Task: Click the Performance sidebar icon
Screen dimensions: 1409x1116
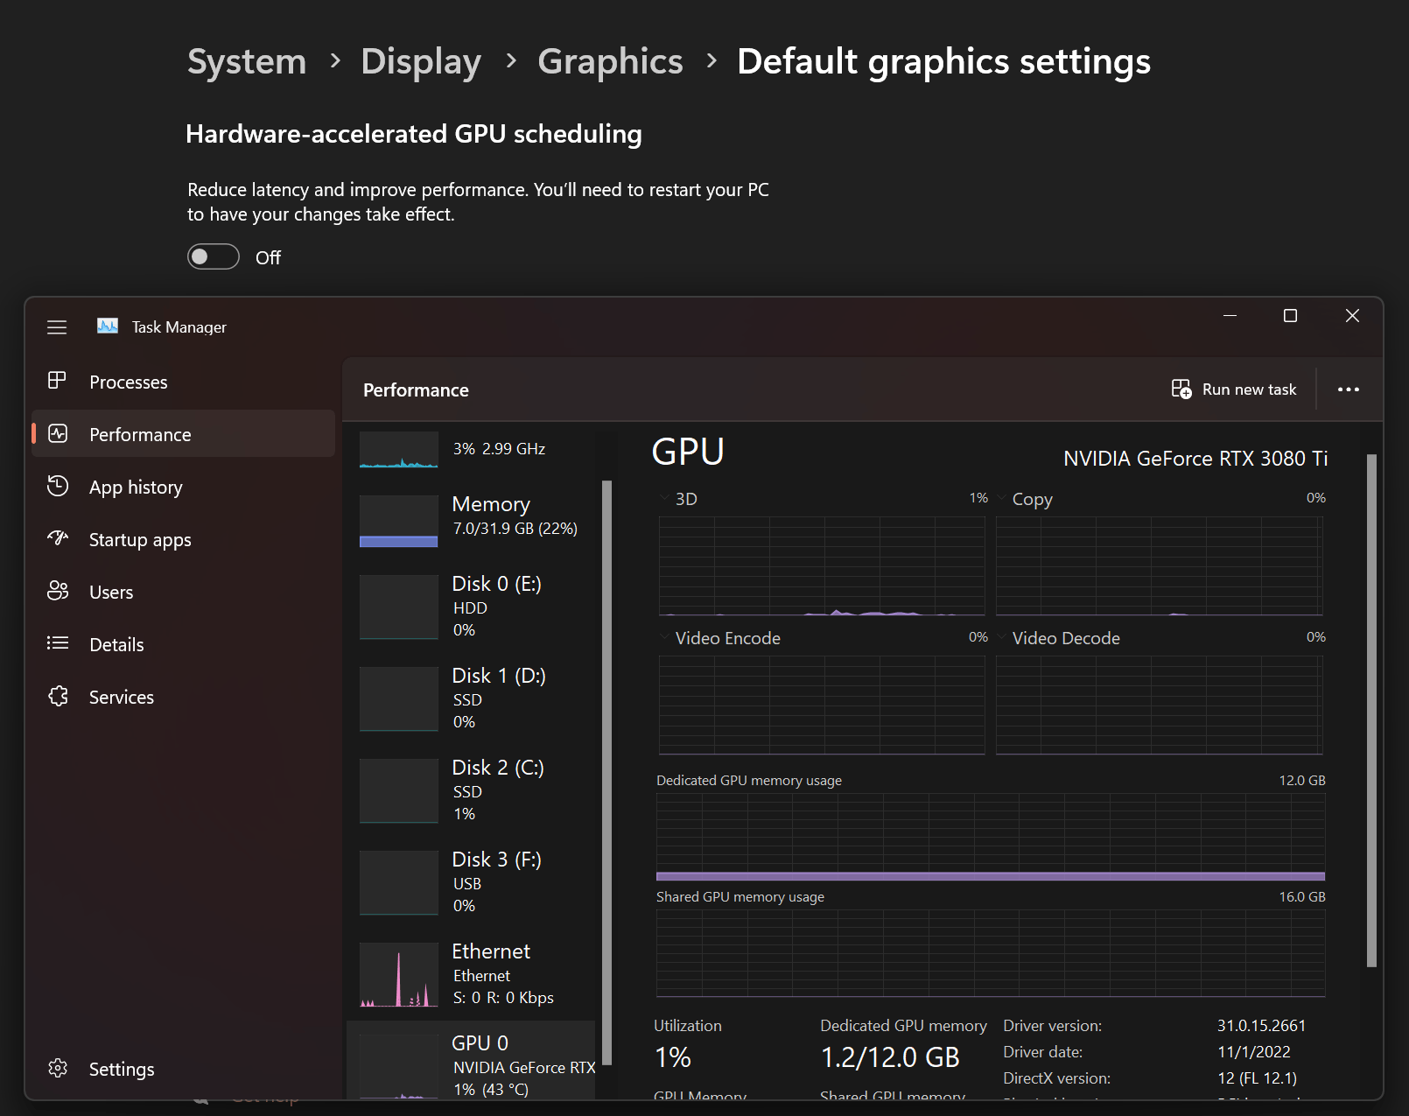Action: [x=58, y=433]
